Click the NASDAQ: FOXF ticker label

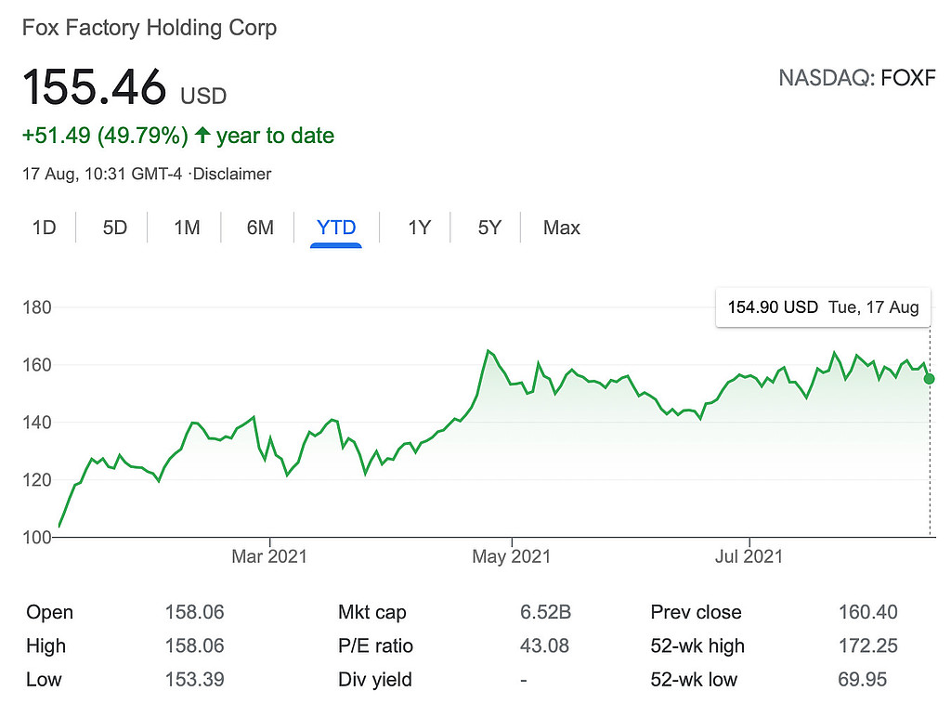click(856, 77)
